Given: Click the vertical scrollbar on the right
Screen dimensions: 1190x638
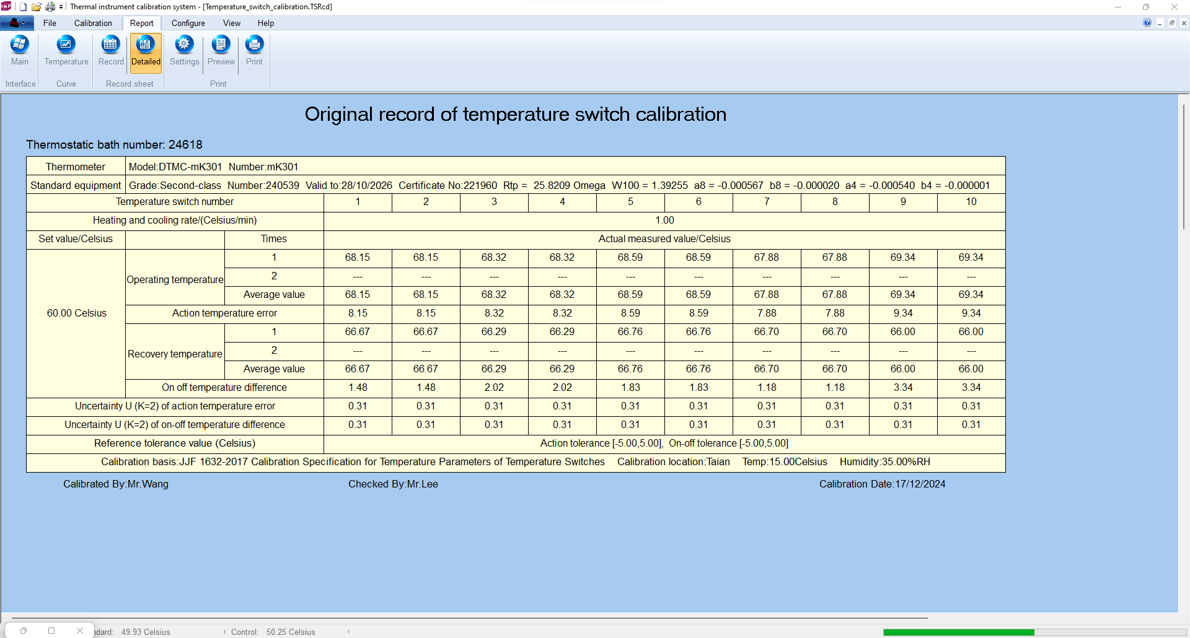Looking at the screenshot, I should tap(1183, 167).
